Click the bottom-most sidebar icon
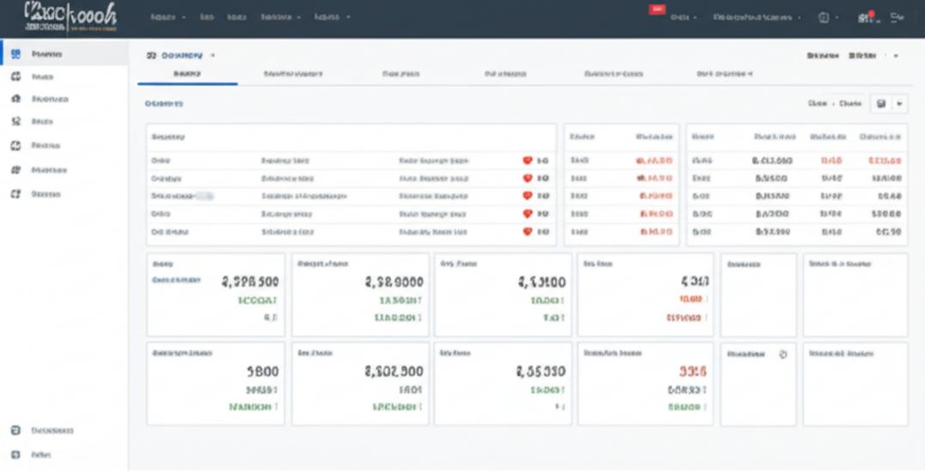 tap(15, 454)
